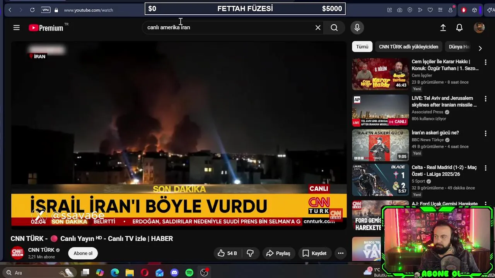Select the Tümü filter chip
495x278 pixels.
click(x=362, y=47)
